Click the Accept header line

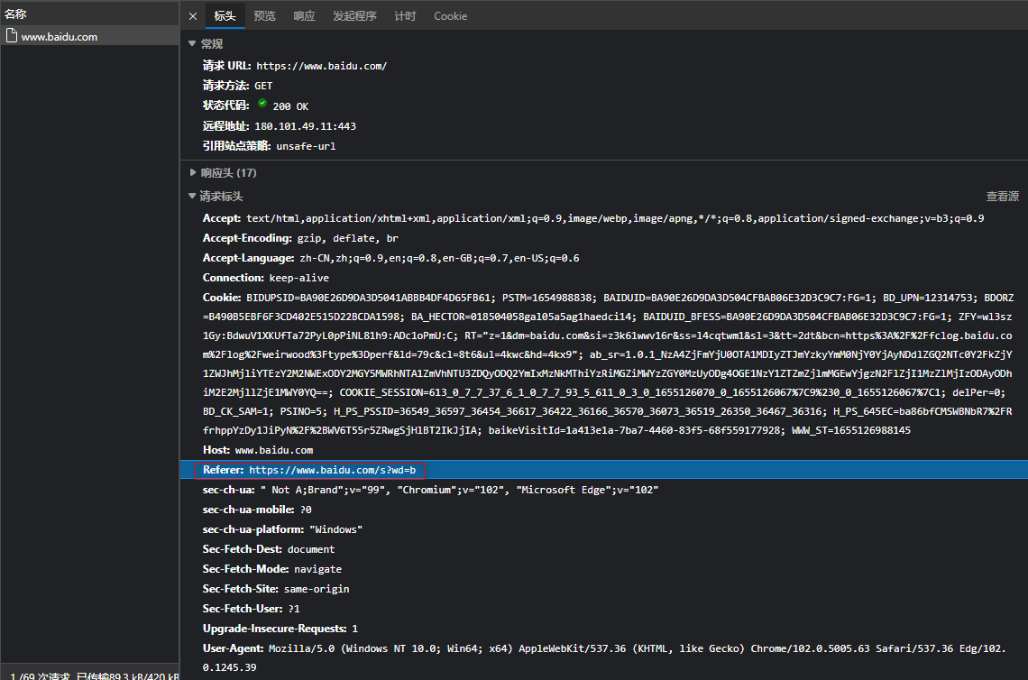(x=593, y=218)
